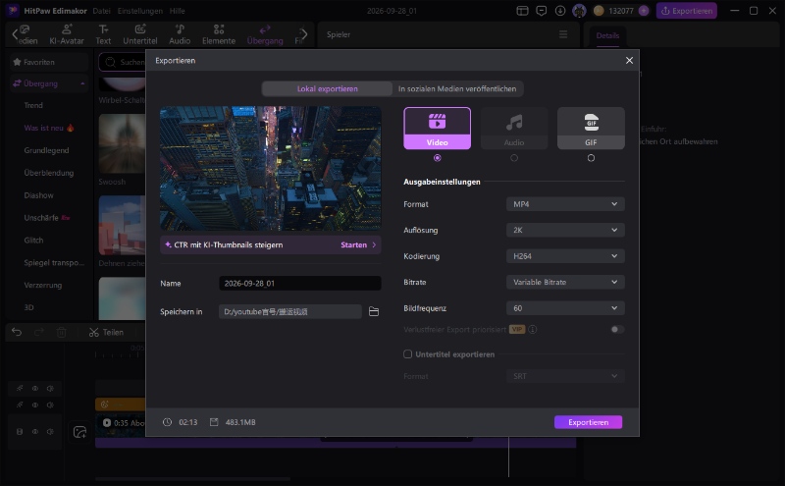Click the search magnifier icon
785x486 pixels.
click(110, 62)
